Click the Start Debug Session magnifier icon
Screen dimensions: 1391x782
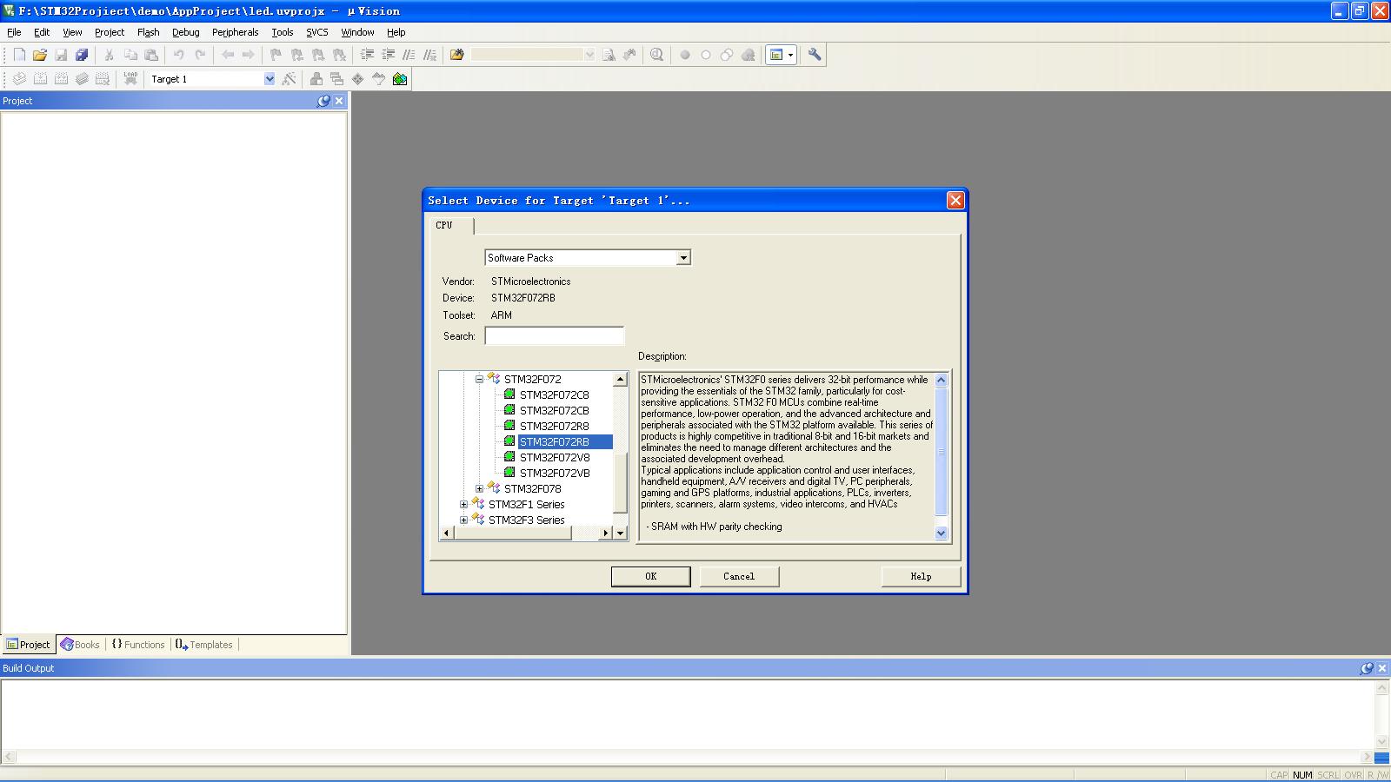657,55
